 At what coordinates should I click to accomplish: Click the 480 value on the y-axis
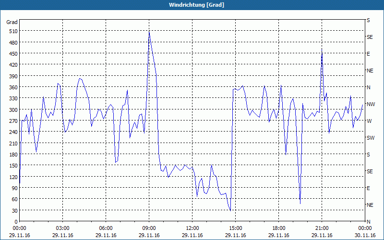click(x=13, y=43)
